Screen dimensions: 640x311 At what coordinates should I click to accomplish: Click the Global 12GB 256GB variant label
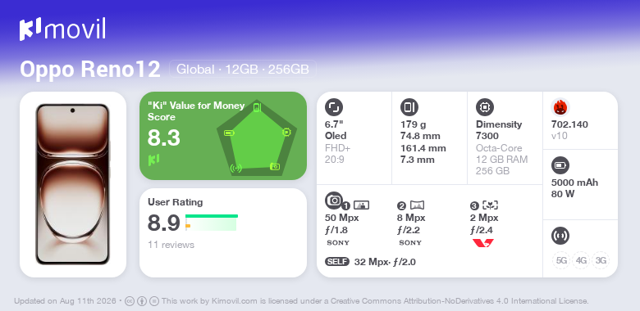coord(243,70)
